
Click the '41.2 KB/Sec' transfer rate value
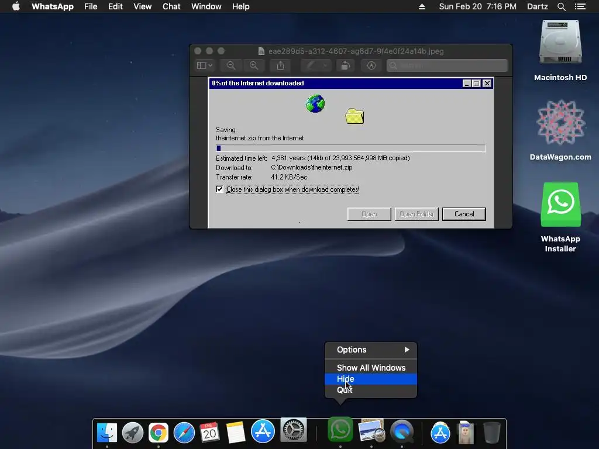pyautogui.click(x=289, y=177)
